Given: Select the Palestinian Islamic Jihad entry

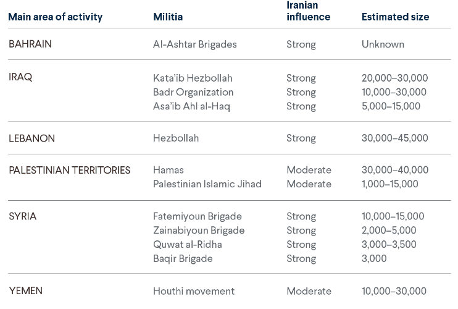Looking at the screenshot, I should point(207,184).
